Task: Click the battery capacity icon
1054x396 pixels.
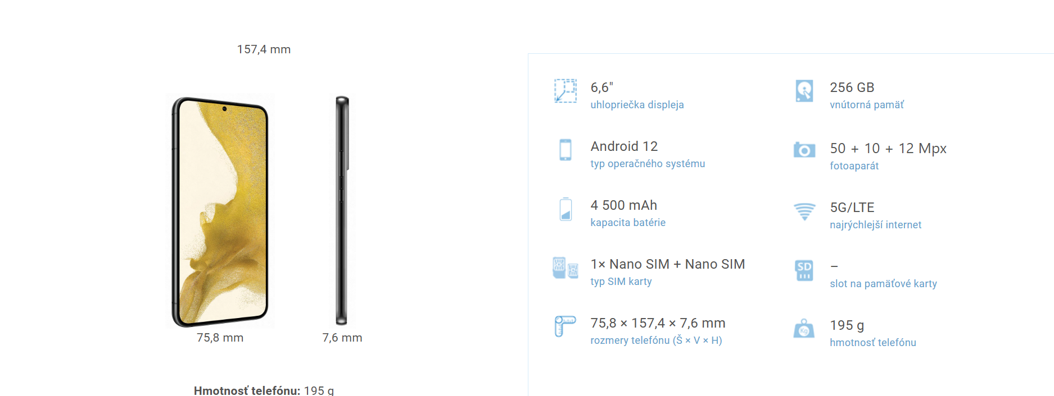Action: tap(566, 209)
